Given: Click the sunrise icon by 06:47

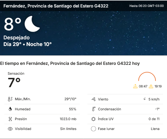Looking at the screenshot, I should [135, 86].
